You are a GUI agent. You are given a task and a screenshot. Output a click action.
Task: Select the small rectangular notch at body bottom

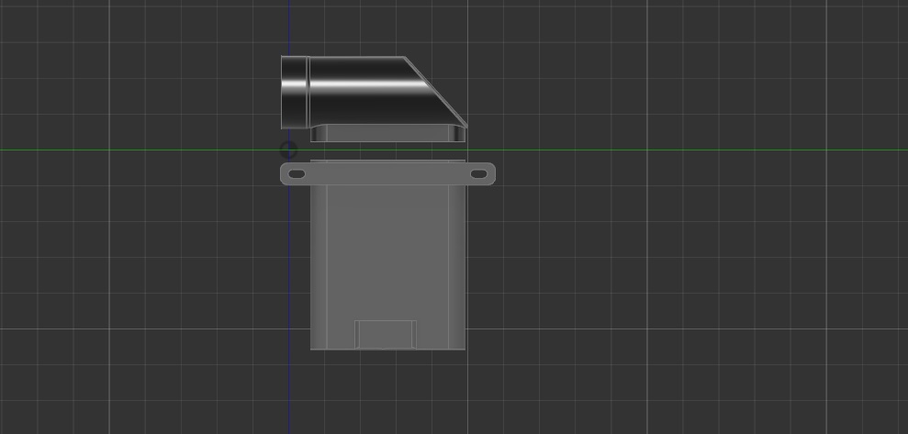pyautogui.click(x=386, y=335)
